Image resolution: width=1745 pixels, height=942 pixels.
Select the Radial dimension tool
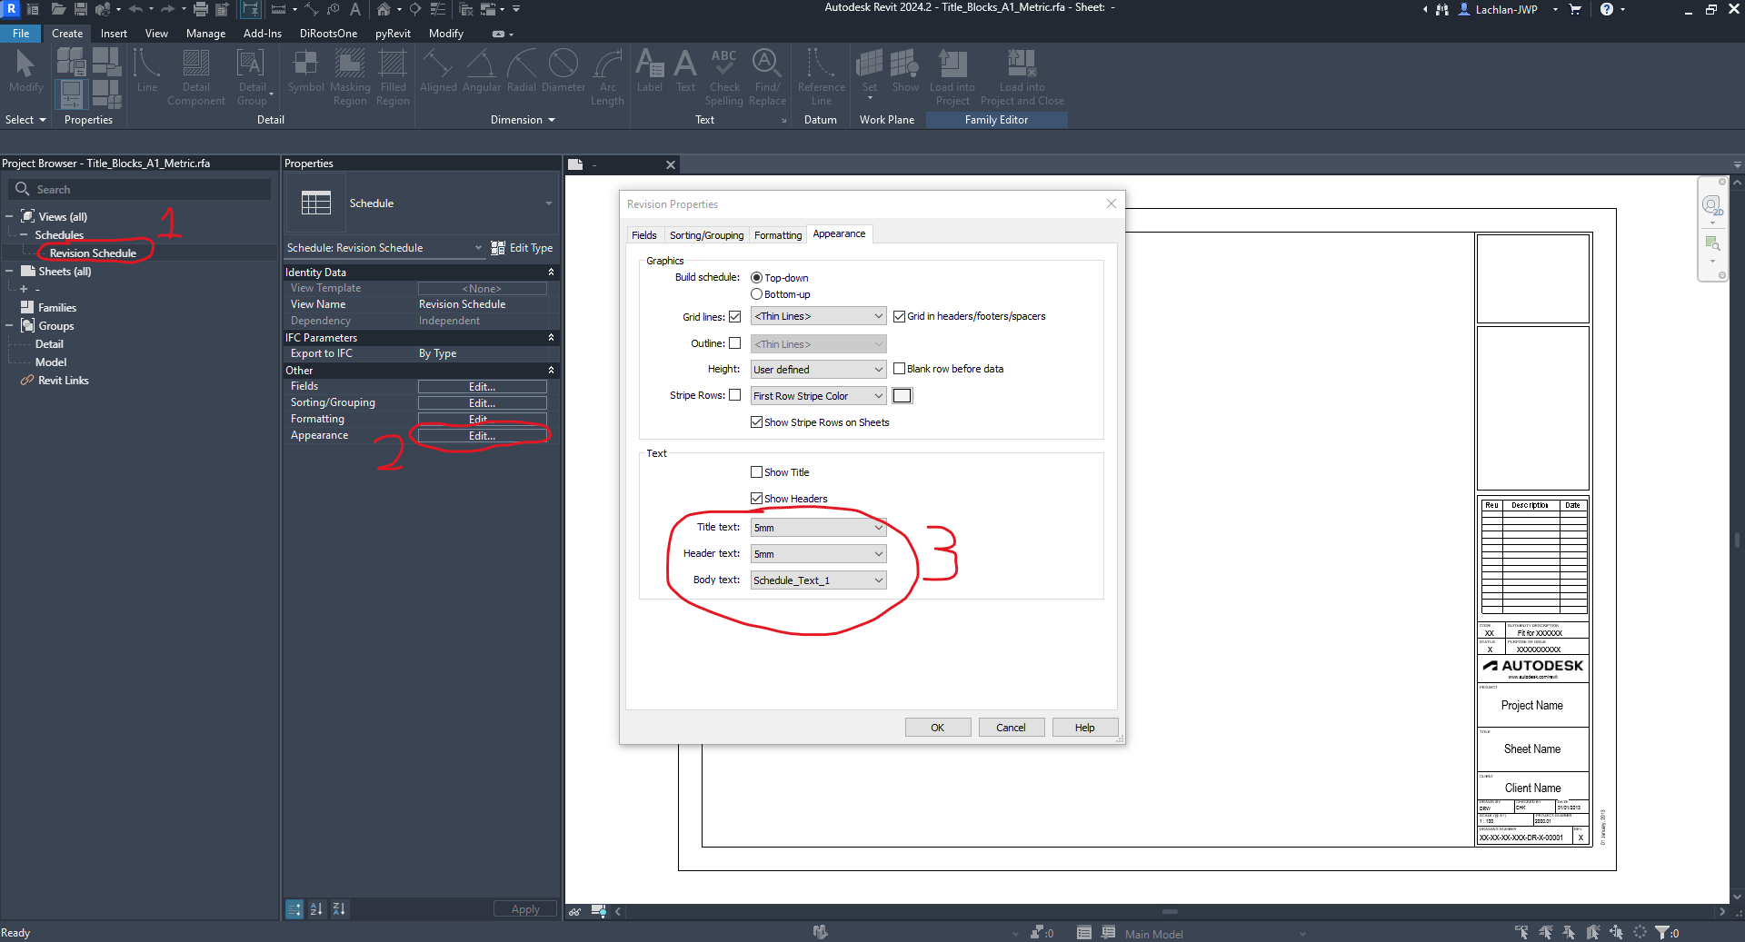(x=521, y=71)
